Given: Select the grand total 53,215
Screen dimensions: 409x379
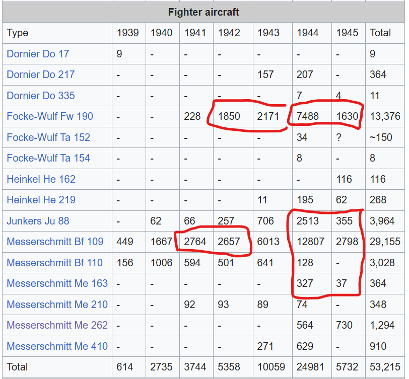Looking at the screenshot, I should point(385,367).
